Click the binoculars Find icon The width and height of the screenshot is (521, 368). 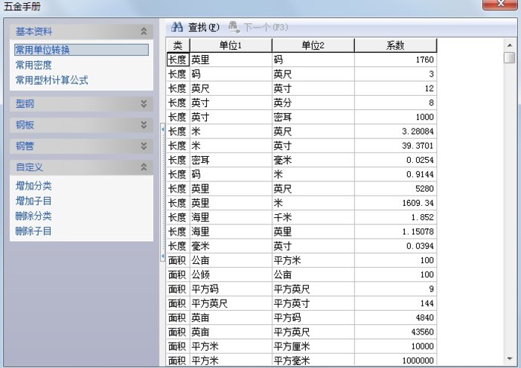[x=177, y=27]
